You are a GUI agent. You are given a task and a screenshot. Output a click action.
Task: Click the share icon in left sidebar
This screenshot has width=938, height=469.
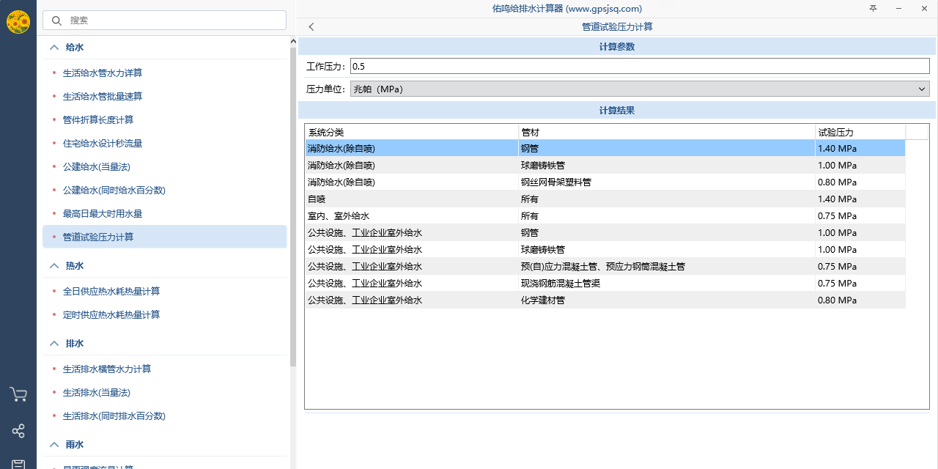[x=18, y=431]
